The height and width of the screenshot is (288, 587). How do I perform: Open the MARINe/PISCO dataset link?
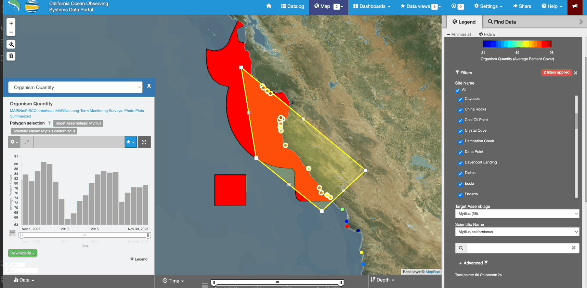[77, 113]
